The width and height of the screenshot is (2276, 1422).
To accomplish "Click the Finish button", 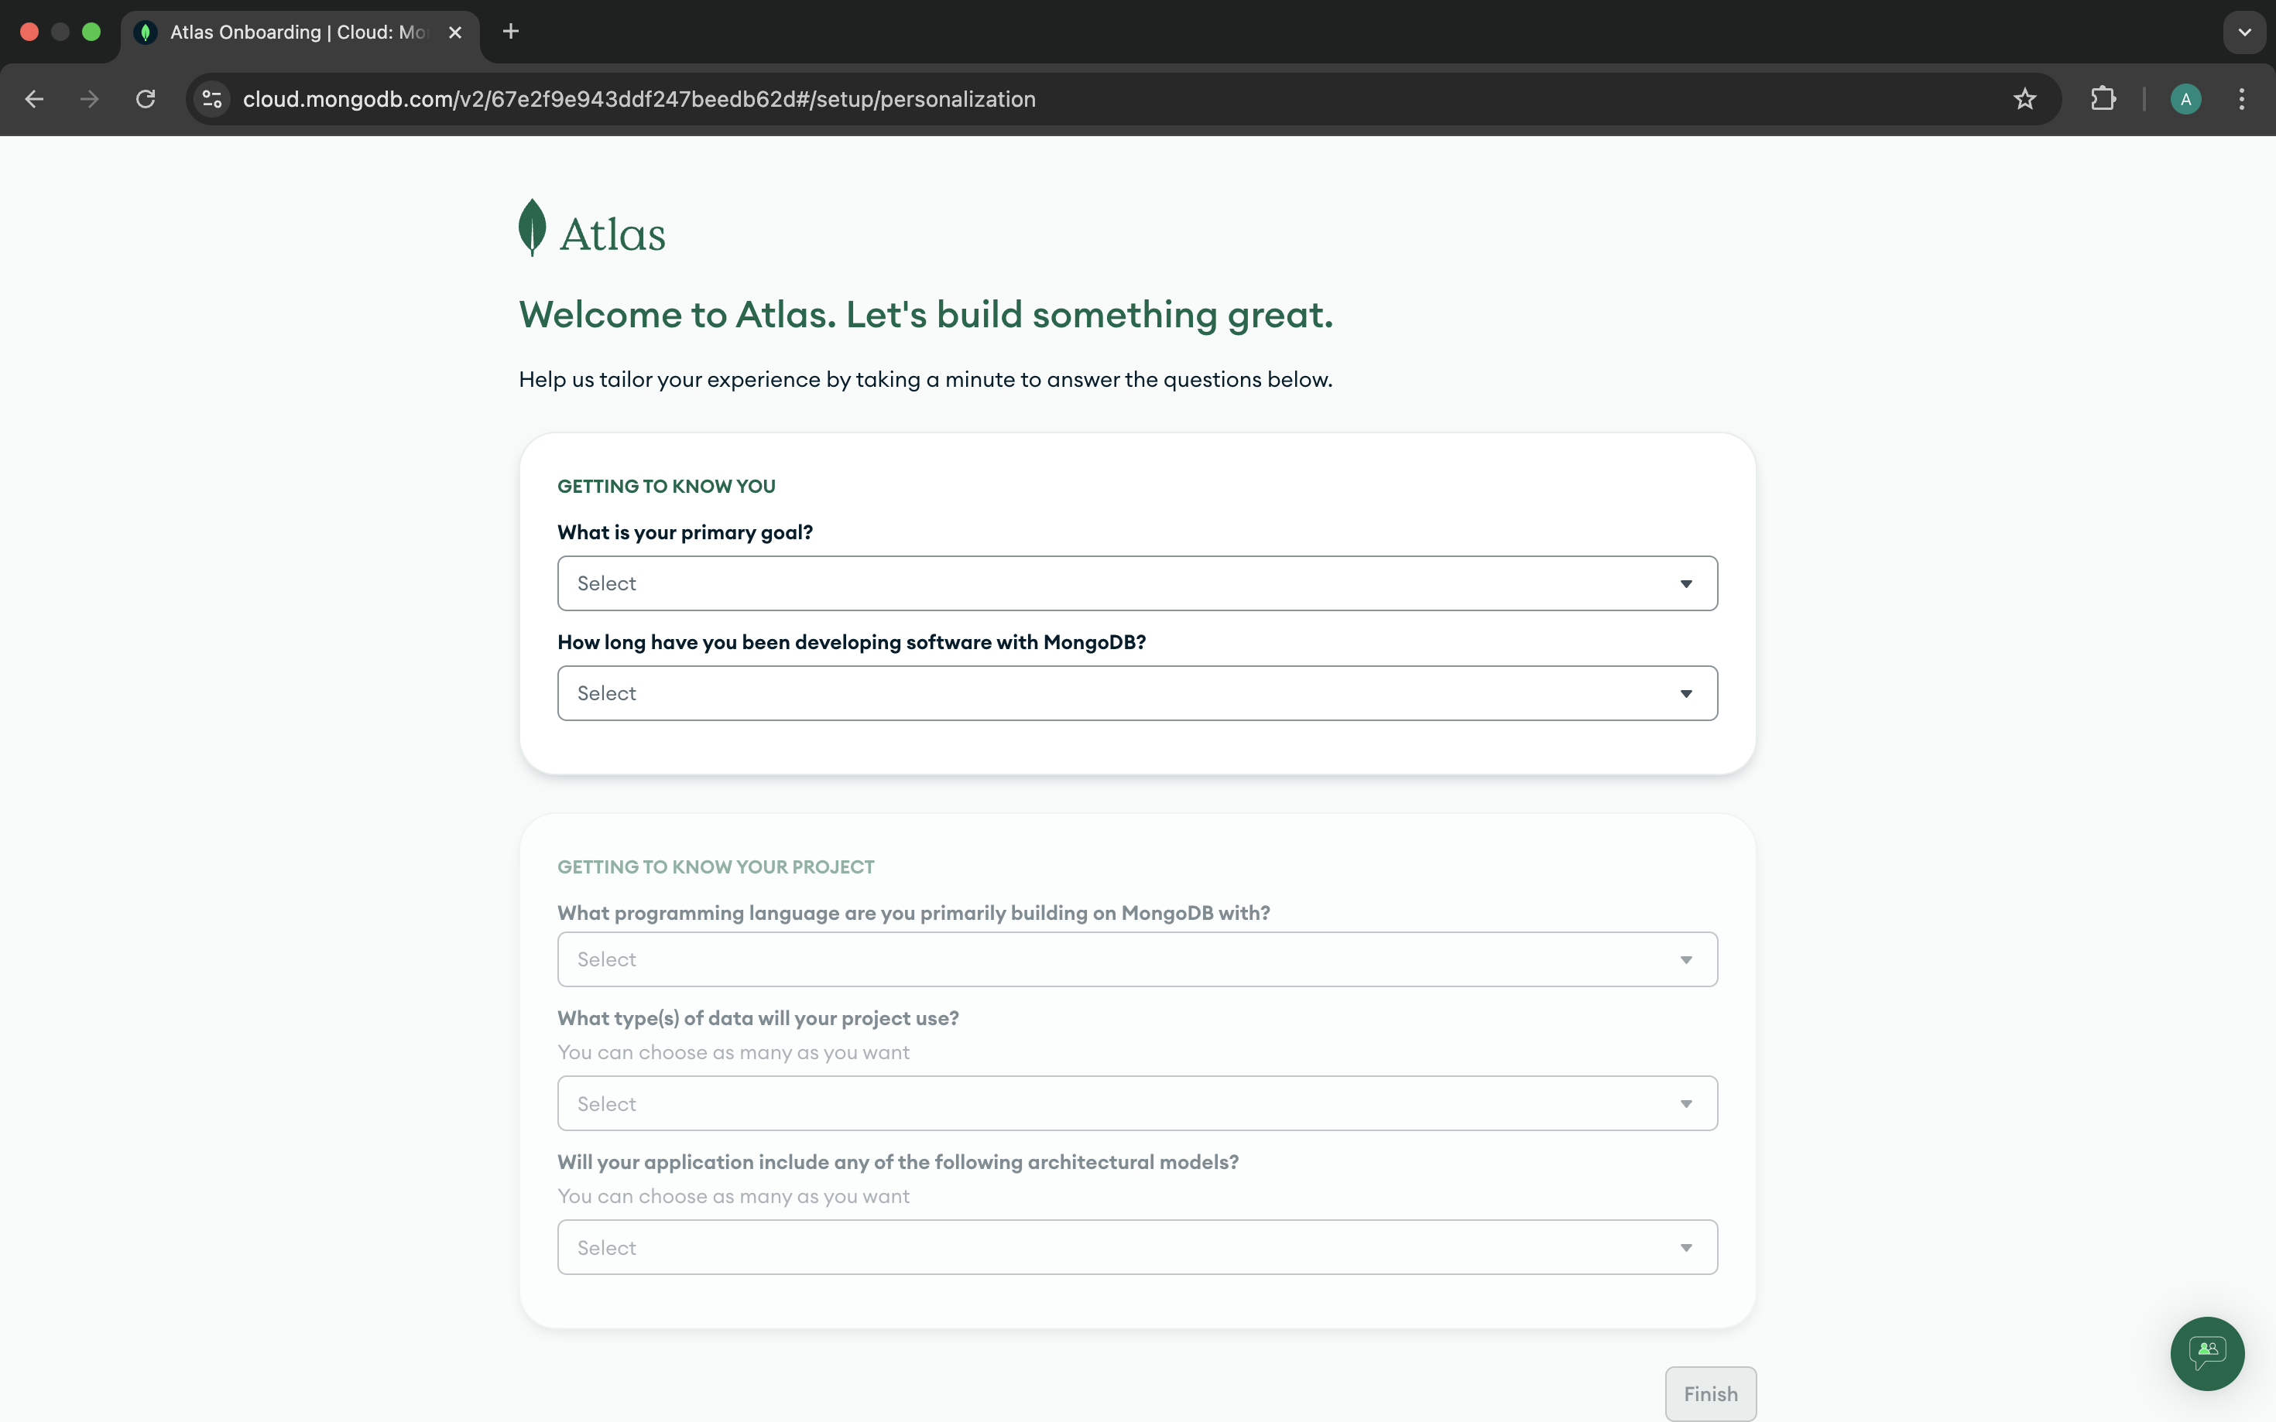I will [x=1711, y=1394].
